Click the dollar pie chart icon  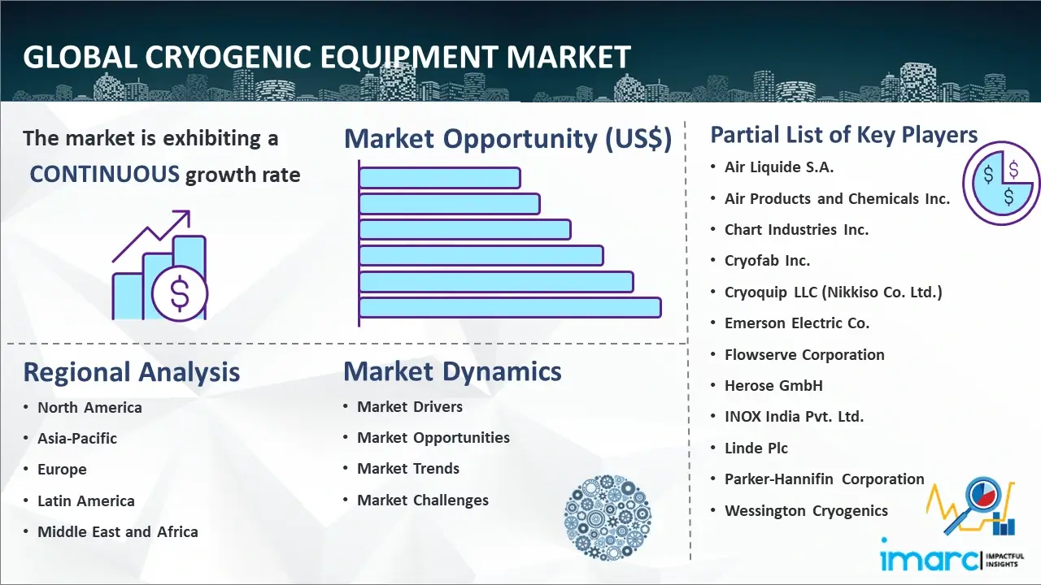coord(1000,184)
